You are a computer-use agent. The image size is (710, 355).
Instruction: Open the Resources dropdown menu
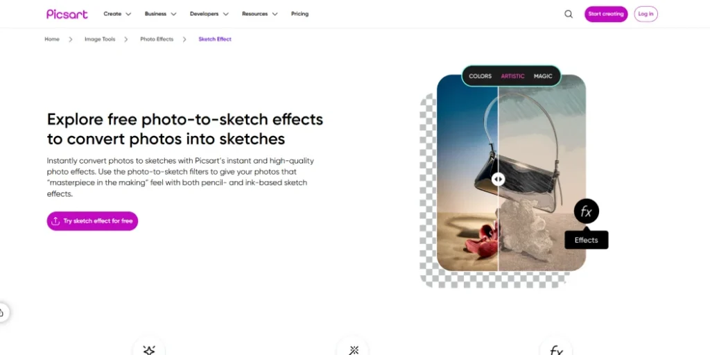[259, 14]
